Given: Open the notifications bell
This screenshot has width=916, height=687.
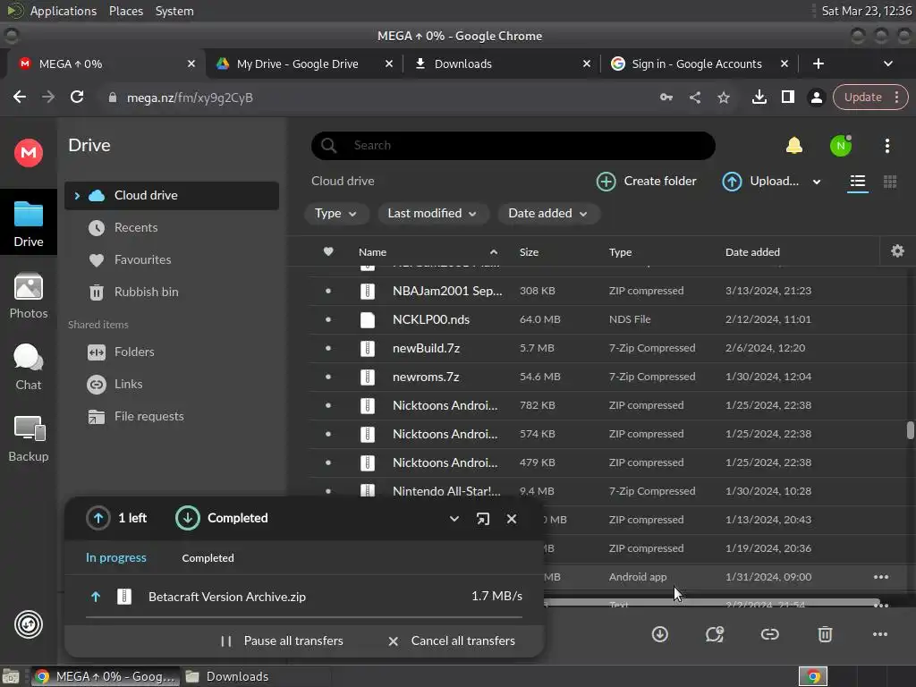Looking at the screenshot, I should pyautogui.click(x=794, y=146).
